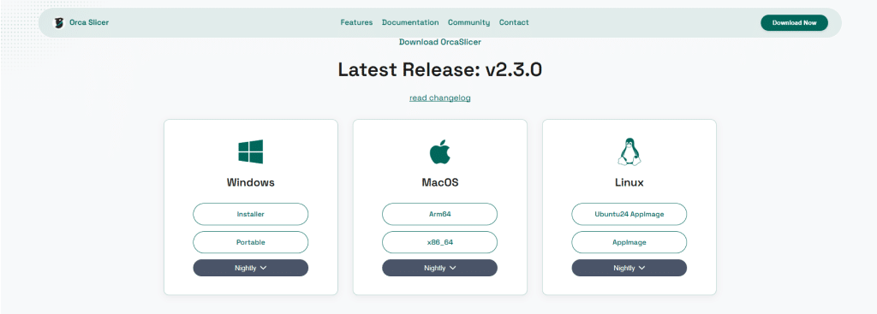Click the Orca Slicer brand name text
Screen dimensions: 877x314
(x=89, y=23)
